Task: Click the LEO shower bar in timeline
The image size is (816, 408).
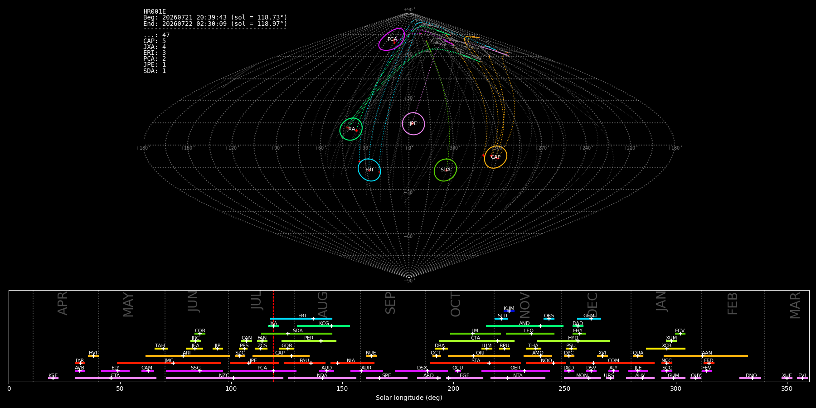Action: [x=530, y=334]
